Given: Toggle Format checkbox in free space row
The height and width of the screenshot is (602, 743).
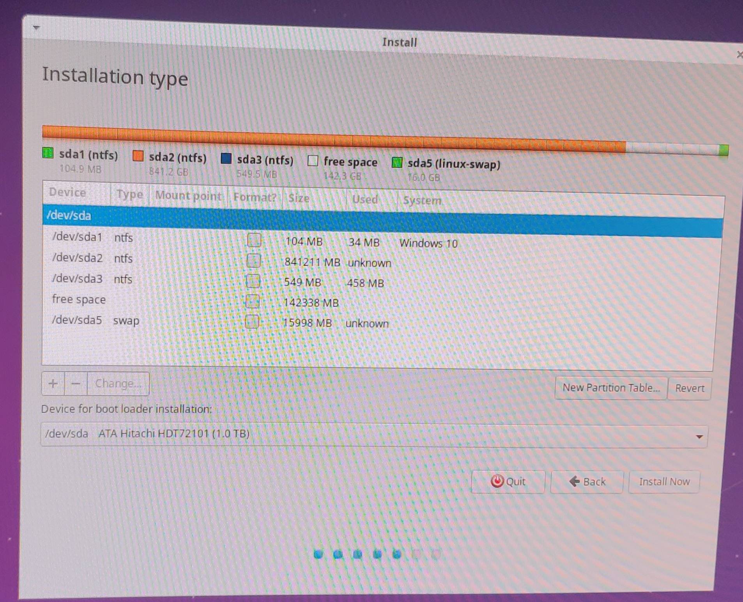Looking at the screenshot, I should (253, 301).
